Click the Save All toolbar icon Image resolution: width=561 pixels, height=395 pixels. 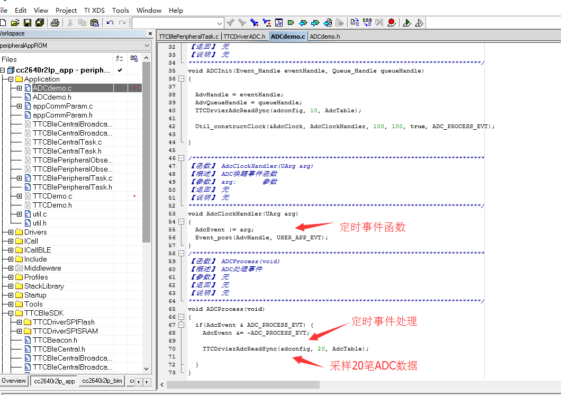tap(40, 23)
